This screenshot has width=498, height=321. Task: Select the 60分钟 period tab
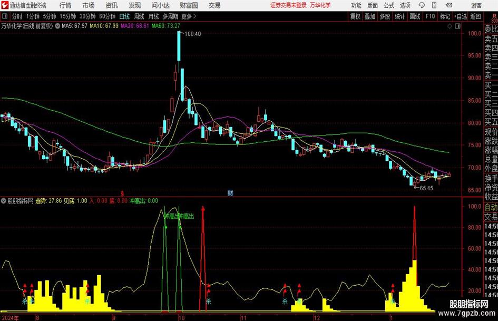108,16
